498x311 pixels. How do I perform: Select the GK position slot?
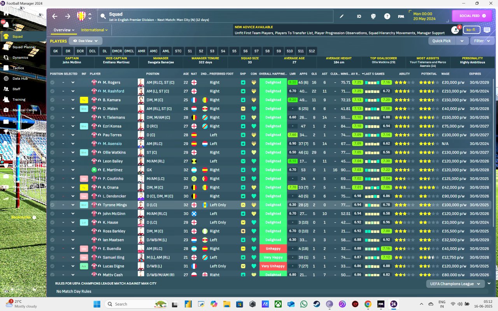[56, 51]
